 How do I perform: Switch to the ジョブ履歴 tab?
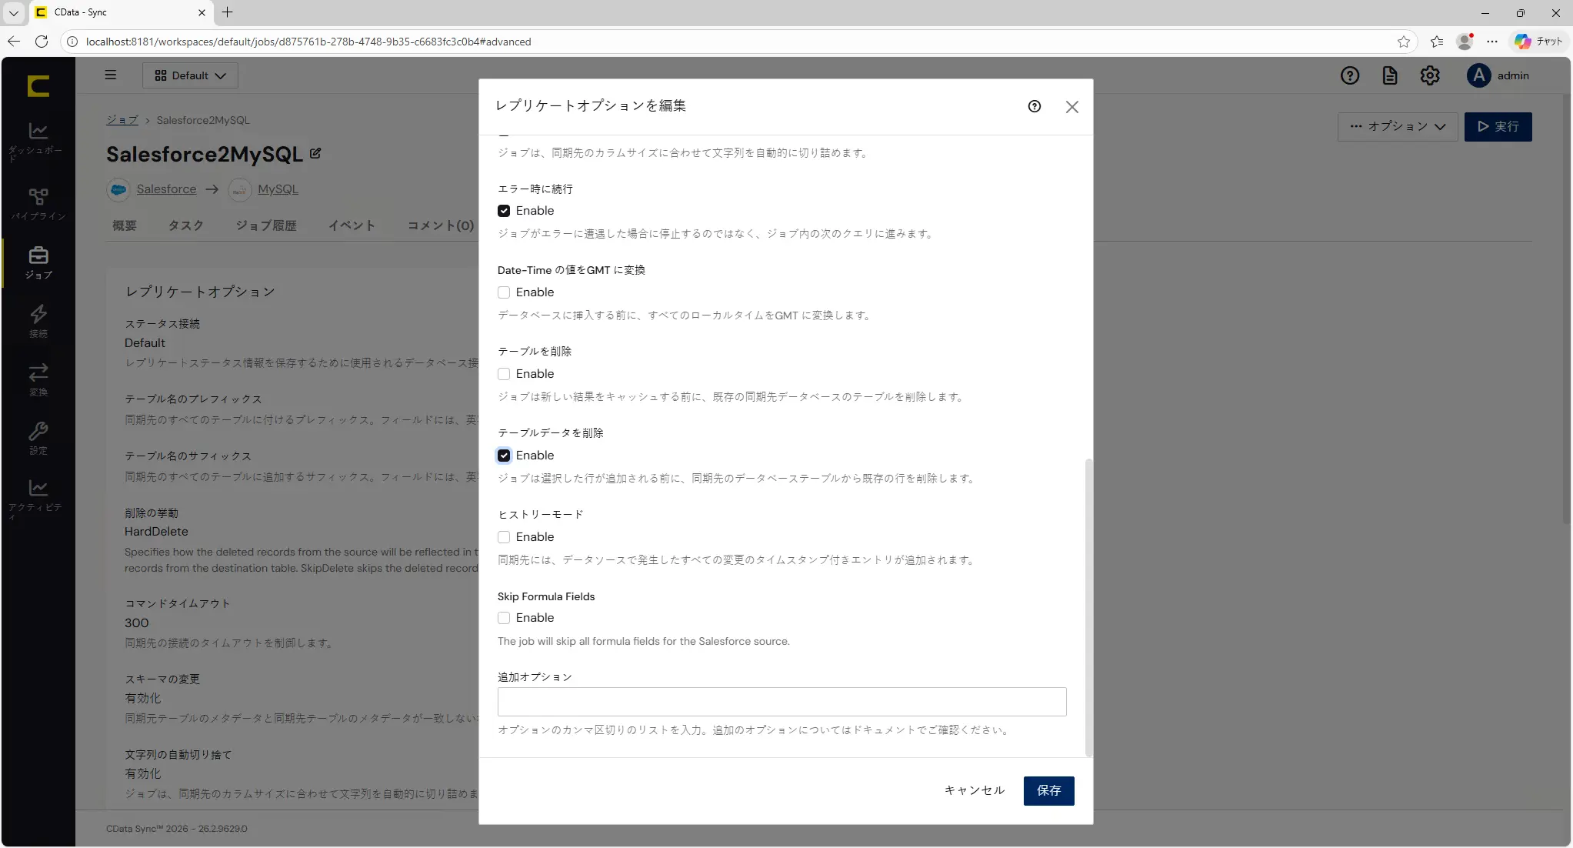point(266,225)
